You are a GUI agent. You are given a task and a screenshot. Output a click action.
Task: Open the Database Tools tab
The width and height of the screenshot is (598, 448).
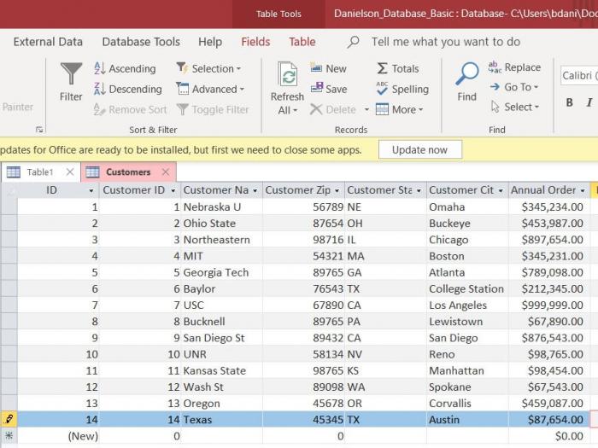pos(141,42)
